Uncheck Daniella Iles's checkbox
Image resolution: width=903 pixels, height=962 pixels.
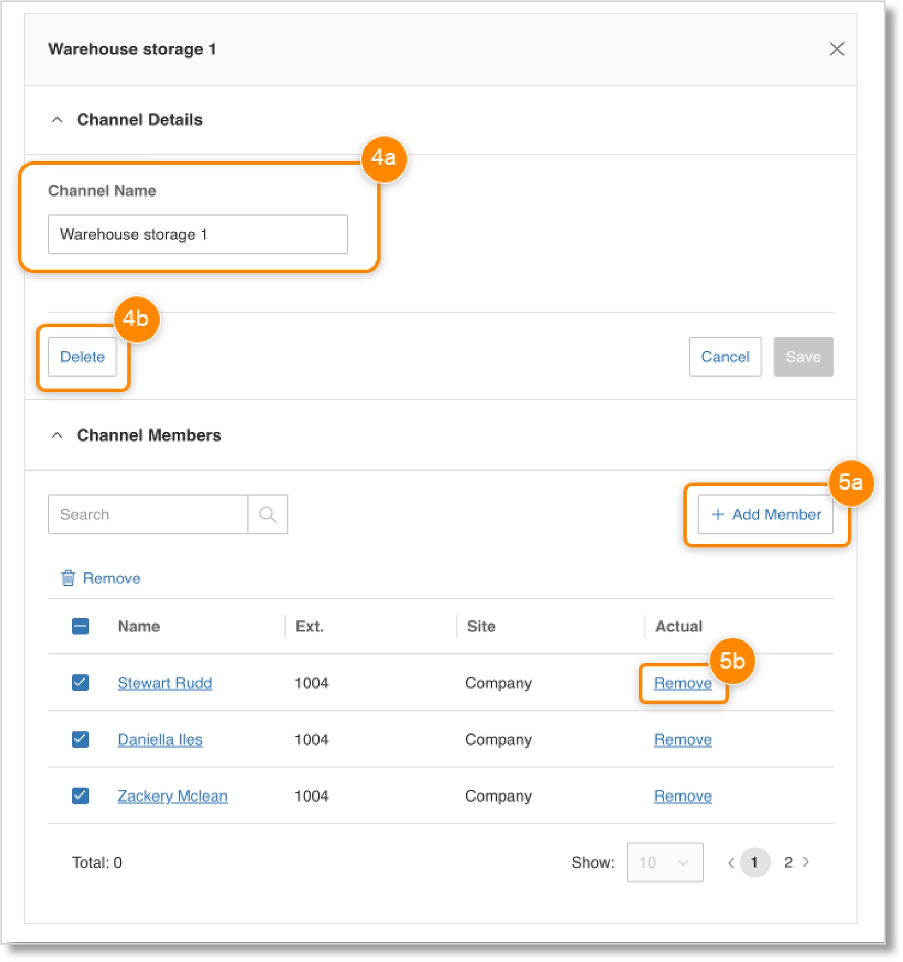(81, 739)
